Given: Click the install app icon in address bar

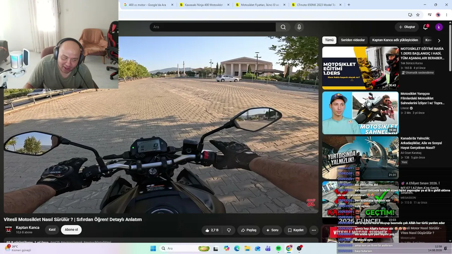Looking at the screenshot, I should [410, 15].
